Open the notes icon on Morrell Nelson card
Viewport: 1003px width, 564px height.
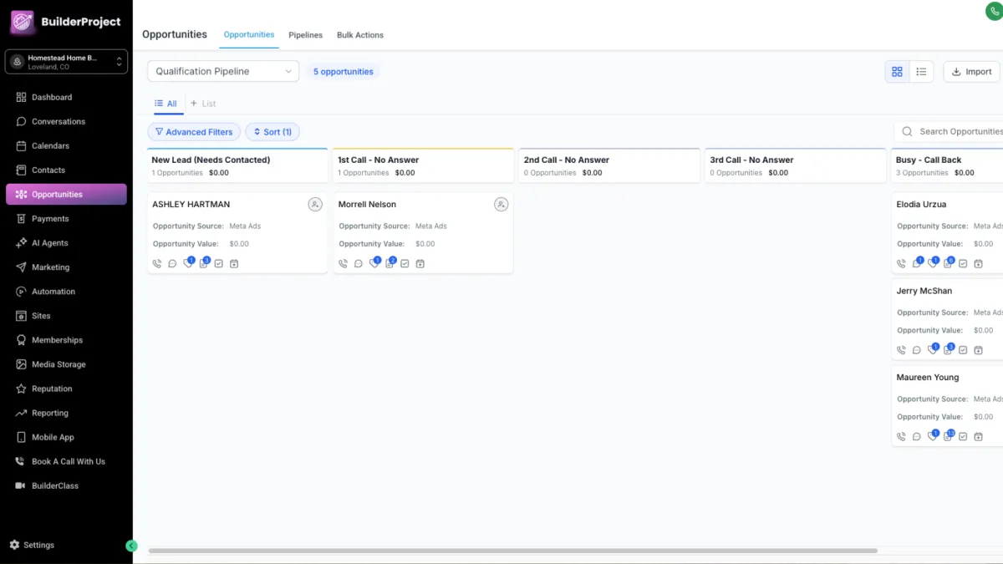[x=389, y=264]
